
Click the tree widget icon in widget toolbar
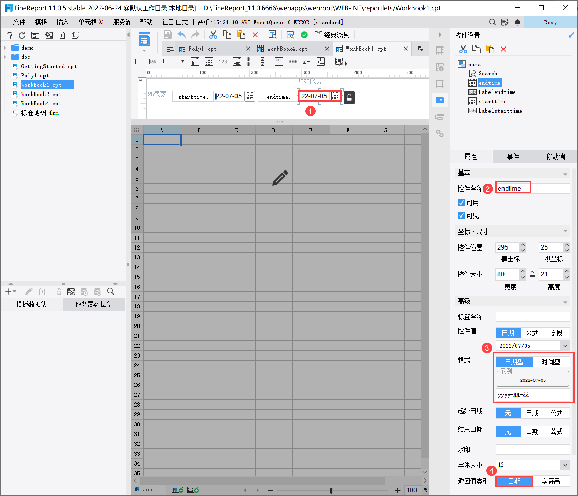(321, 61)
